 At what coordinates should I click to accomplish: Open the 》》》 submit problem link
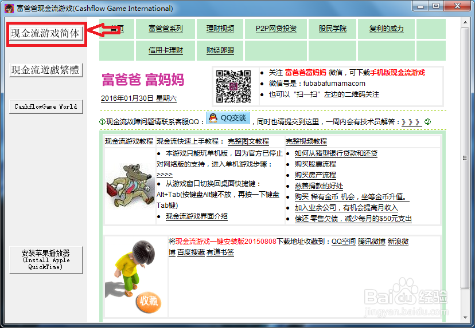click(411, 122)
